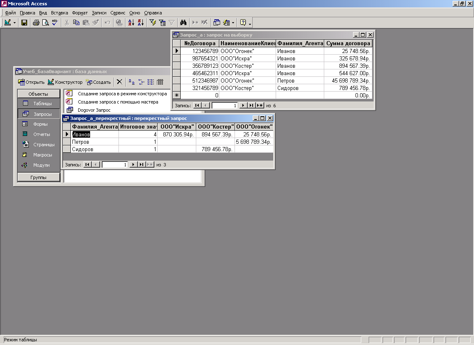Click the Paste clipboard icon
This screenshot has height=345, width=474.
pos(86,23)
